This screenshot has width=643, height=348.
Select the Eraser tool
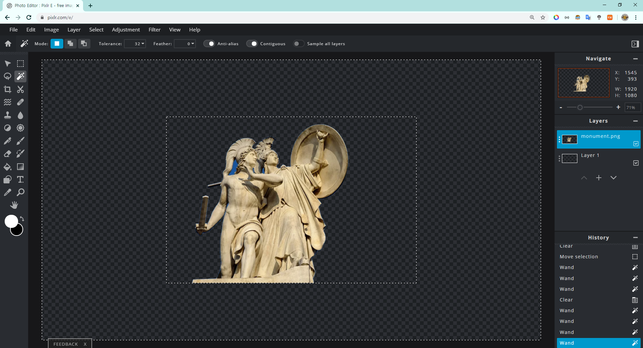[x=7, y=154]
